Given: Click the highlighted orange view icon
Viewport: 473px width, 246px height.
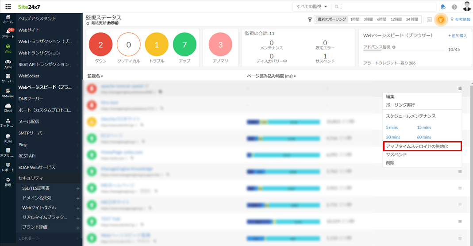Looking at the screenshot, I should [x=440, y=19].
